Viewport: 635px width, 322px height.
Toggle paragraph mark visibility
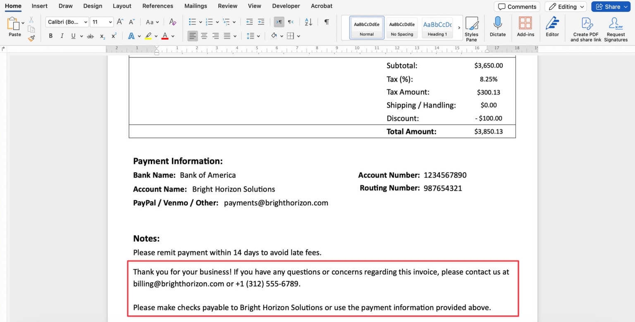click(x=326, y=22)
